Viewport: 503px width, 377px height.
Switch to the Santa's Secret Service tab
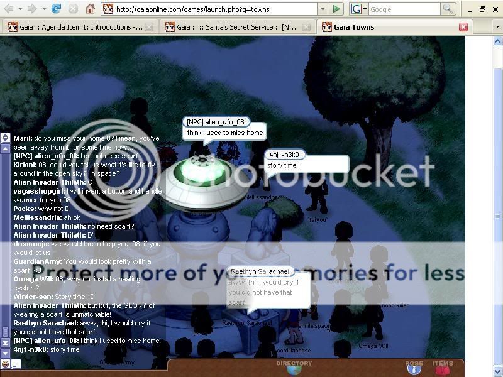(233, 27)
